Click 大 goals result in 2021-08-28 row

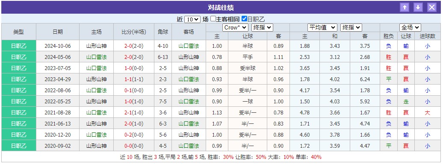pyautogui.click(x=428, y=113)
